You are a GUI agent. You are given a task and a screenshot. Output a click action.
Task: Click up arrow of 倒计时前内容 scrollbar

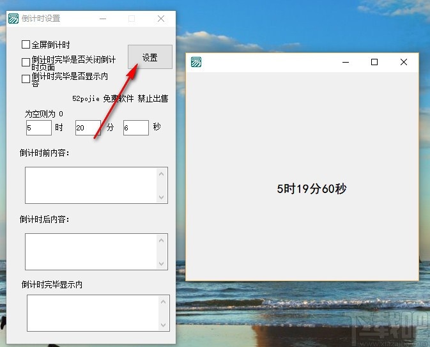point(162,174)
